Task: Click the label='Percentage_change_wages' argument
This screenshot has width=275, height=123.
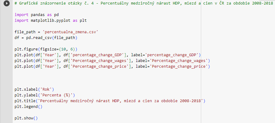Action: pyautogui.click(x=173, y=60)
